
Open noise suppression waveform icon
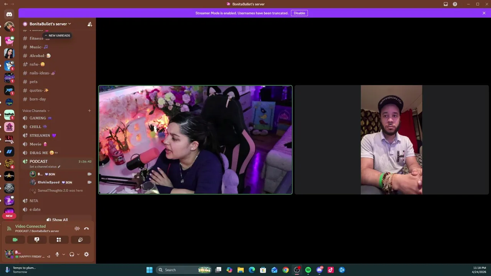[x=77, y=228]
